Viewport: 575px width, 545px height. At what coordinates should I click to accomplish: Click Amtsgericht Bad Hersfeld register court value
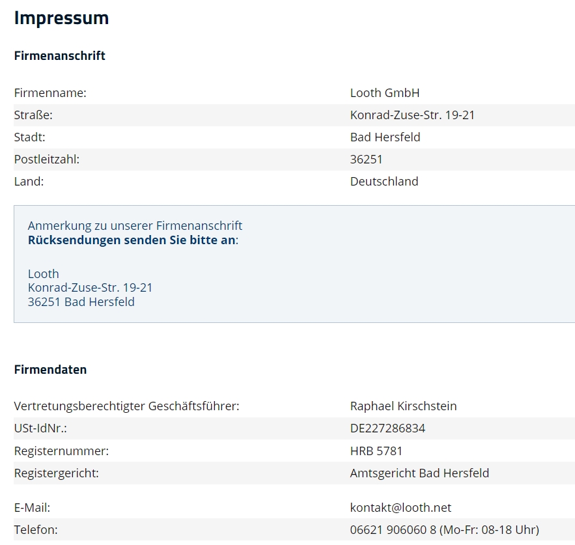[x=419, y=473]
